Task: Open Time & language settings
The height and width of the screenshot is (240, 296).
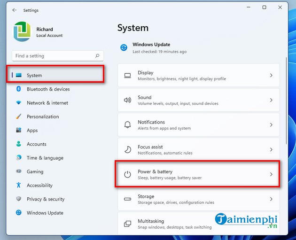Action: pos(45,158)
